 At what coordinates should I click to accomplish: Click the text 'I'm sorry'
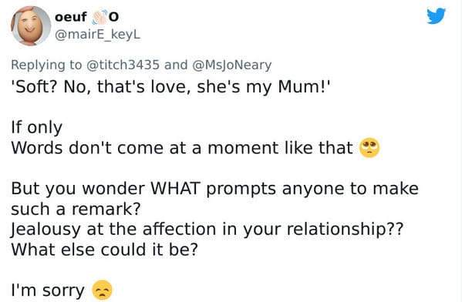[x=48, y=290]
